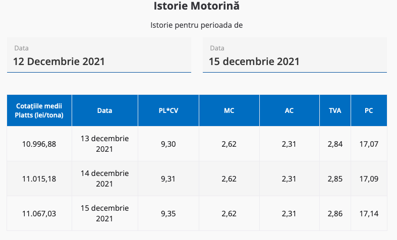The width and height of the screenshot is (397, 240).
Task: Select the Platts value 11.067,03
Action: 39,213
